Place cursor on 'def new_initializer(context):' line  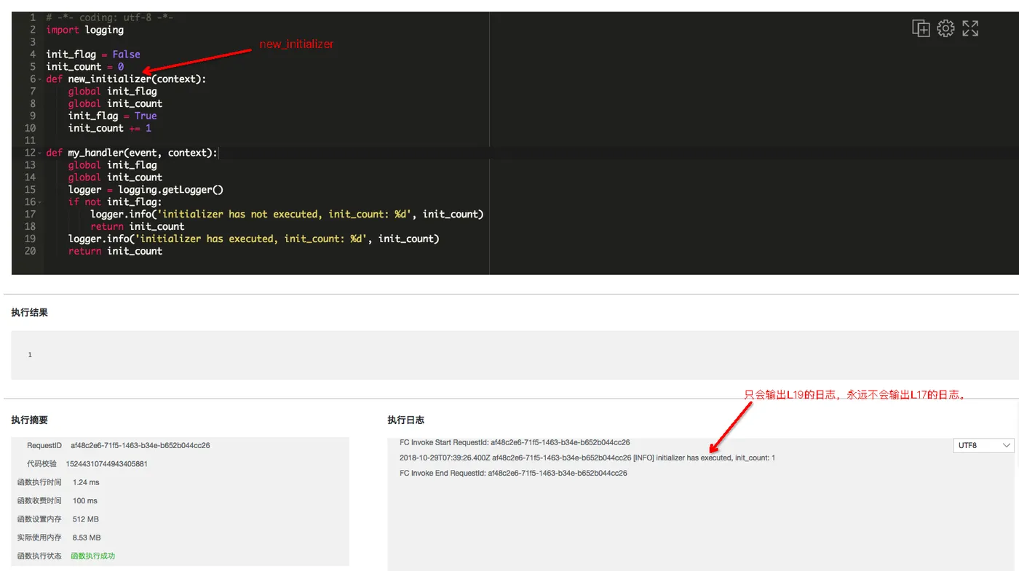tap(126, 79)
